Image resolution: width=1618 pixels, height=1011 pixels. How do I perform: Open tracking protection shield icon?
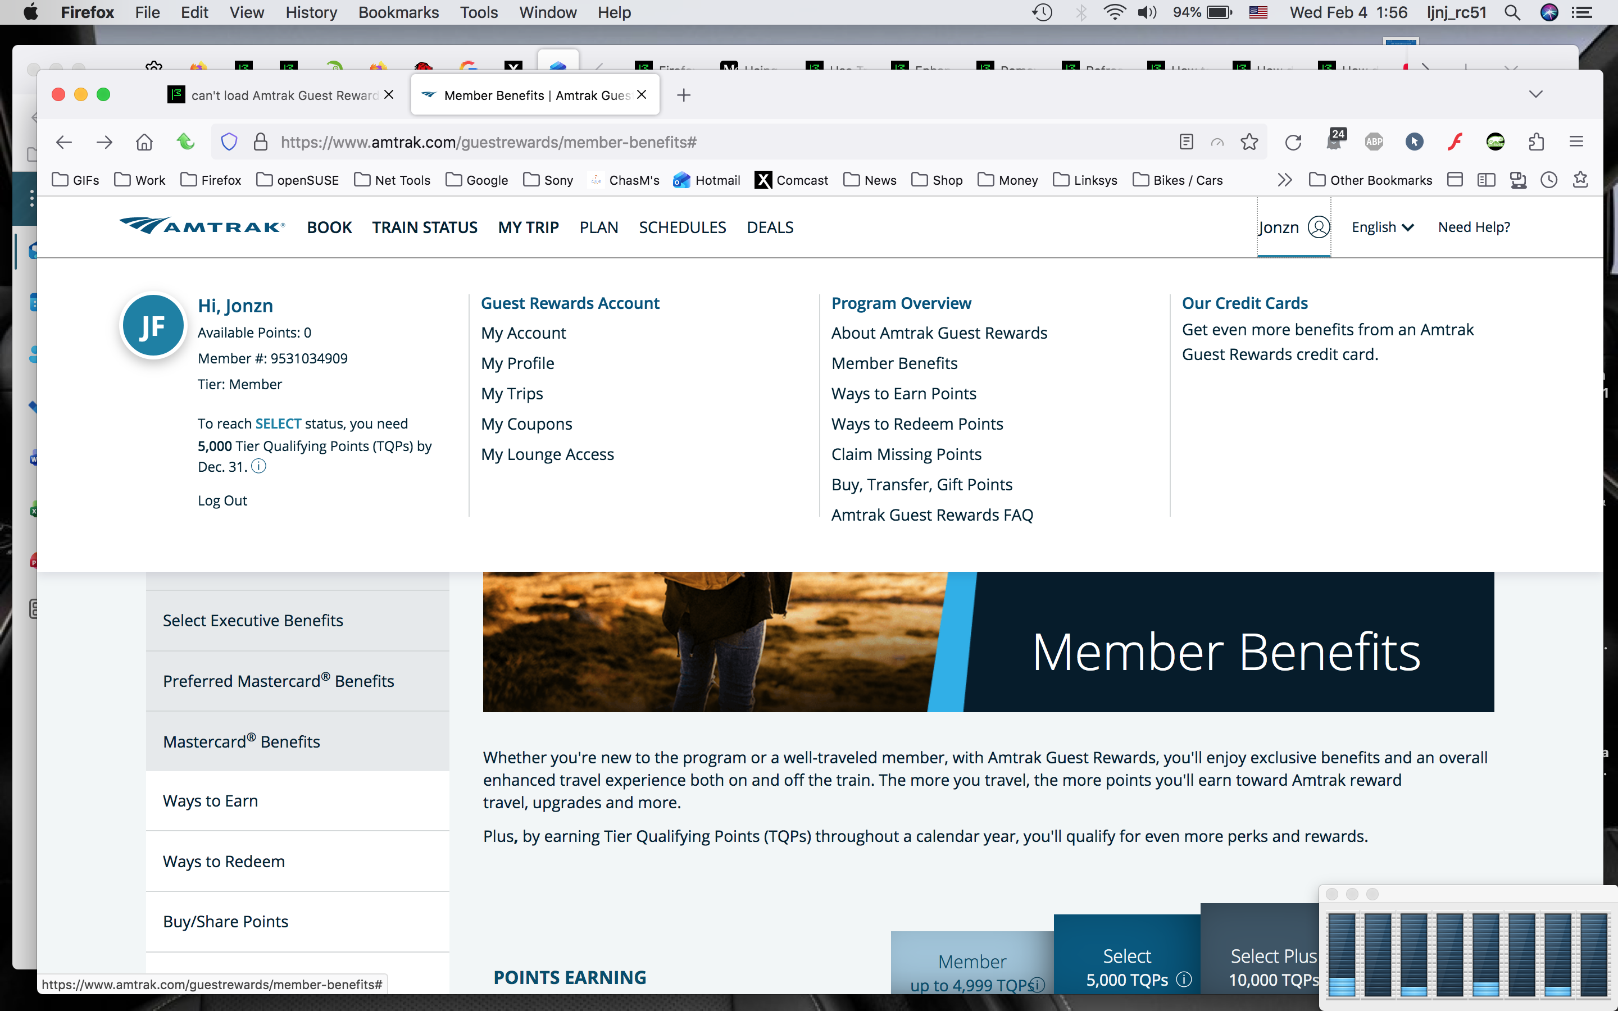(229, 142)
